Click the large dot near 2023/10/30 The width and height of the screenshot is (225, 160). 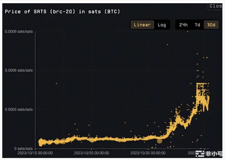(160, 141)
